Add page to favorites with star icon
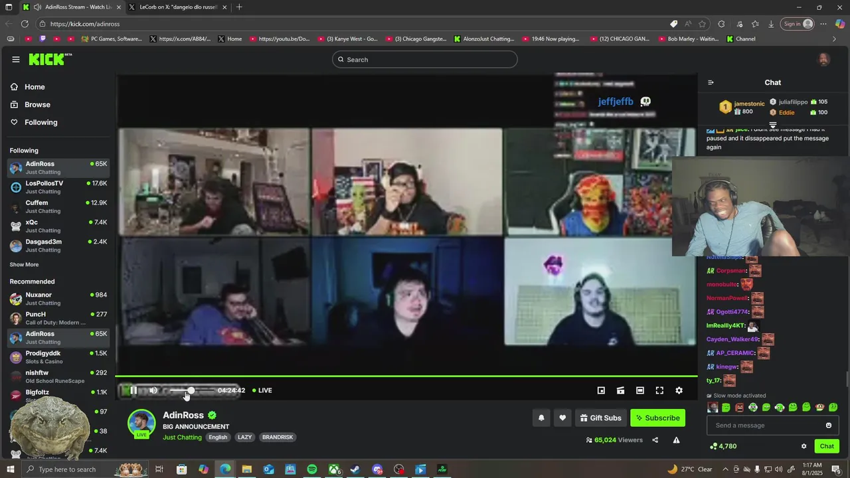Viewport: 850px width, 478px height. pos(702,24)
